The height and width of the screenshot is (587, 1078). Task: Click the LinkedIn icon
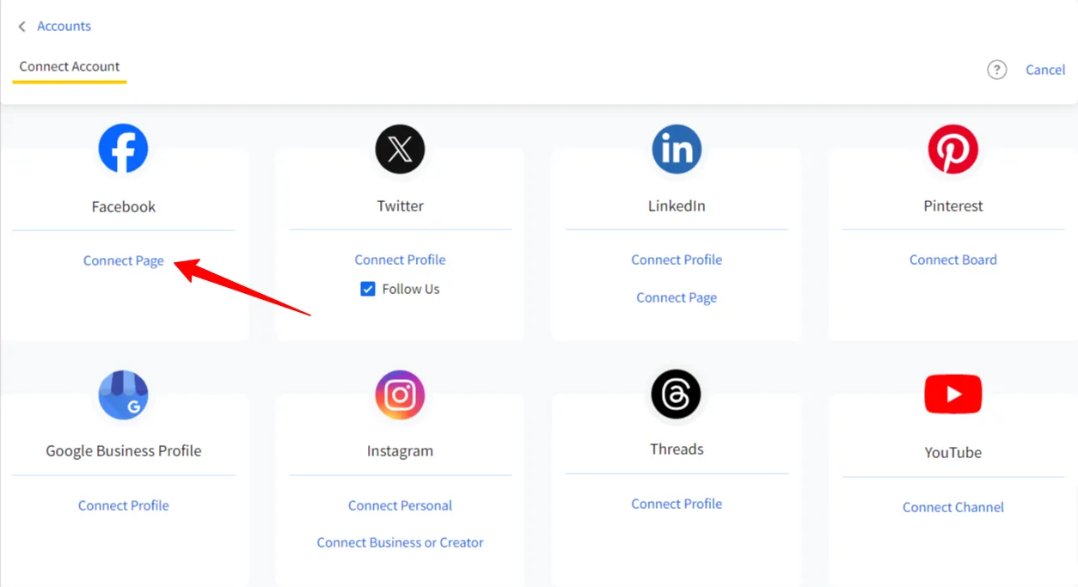(677, 149)
